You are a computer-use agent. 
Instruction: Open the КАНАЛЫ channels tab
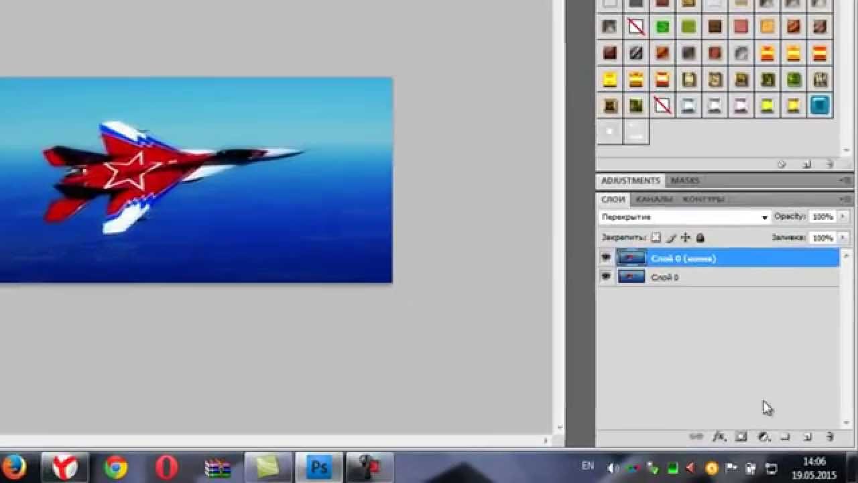point(654,199)
